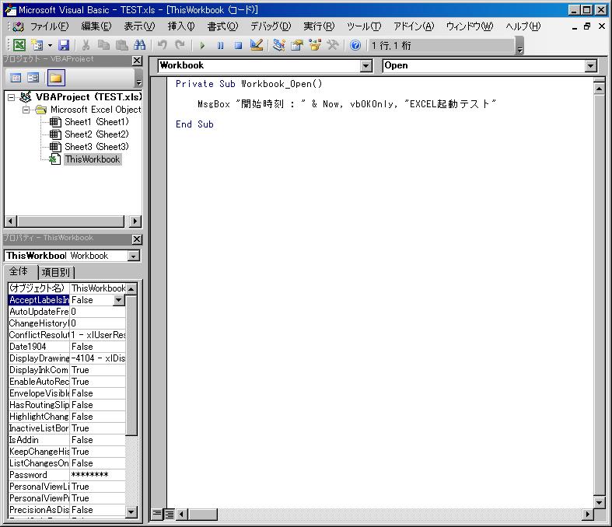This screenshot has width=612, height=527.
Task: Click the Paste clipboard icon
Action: point(122,45)
